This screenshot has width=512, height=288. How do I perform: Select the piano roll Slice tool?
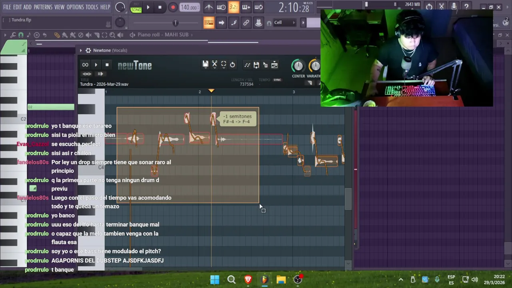coord(96,35)
